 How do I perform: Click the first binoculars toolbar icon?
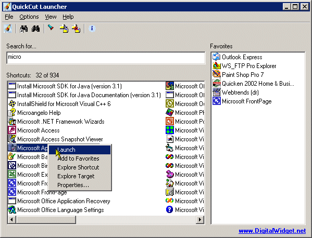[x=23, y=29]
